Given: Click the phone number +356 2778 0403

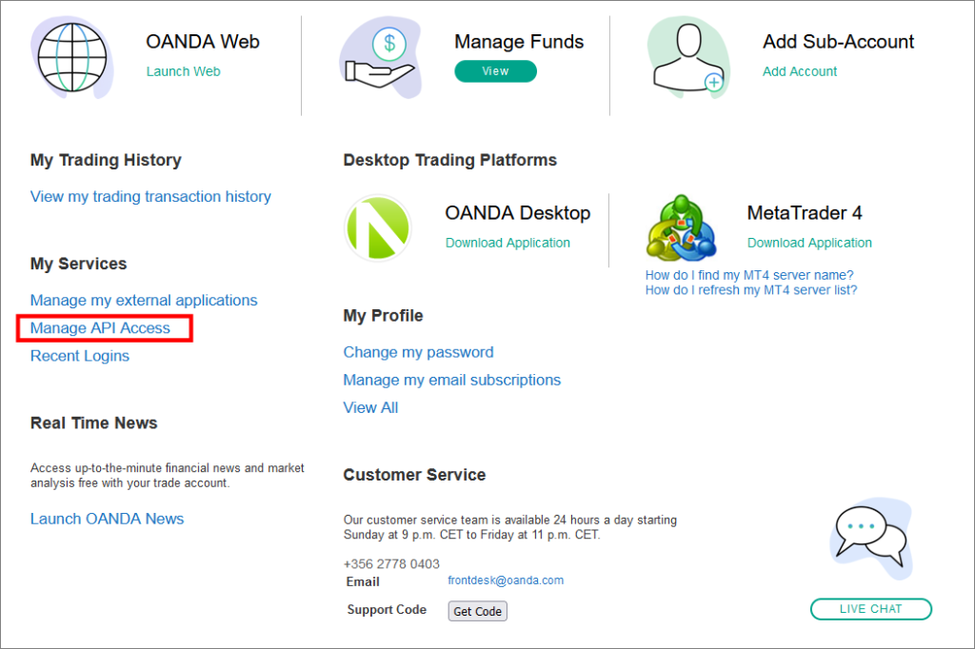Looking at the screenshot, I should (391, 564).
